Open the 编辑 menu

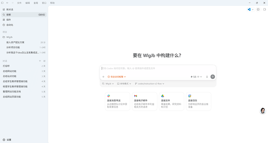pyautogui.click(x=28, y=3)
